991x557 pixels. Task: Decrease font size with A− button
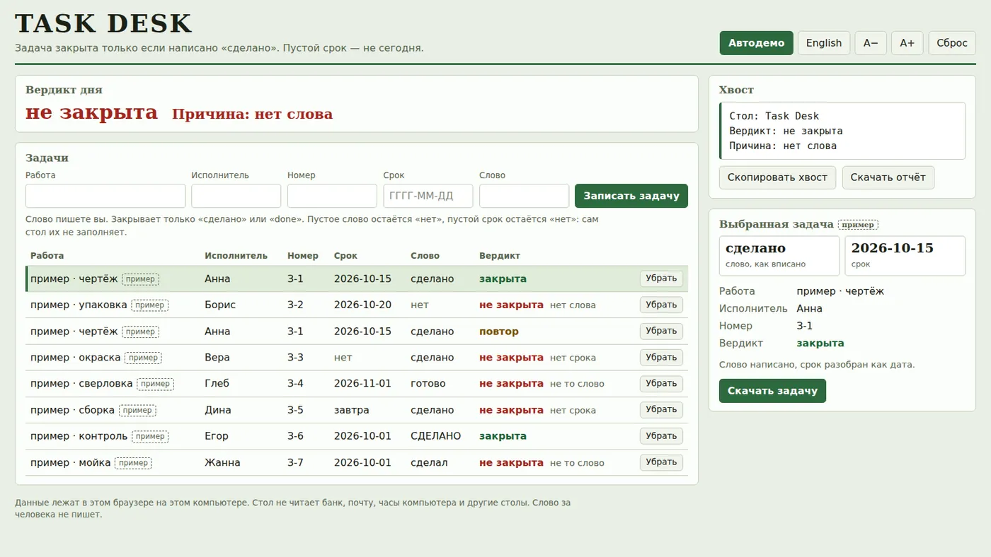pos(871,43)
